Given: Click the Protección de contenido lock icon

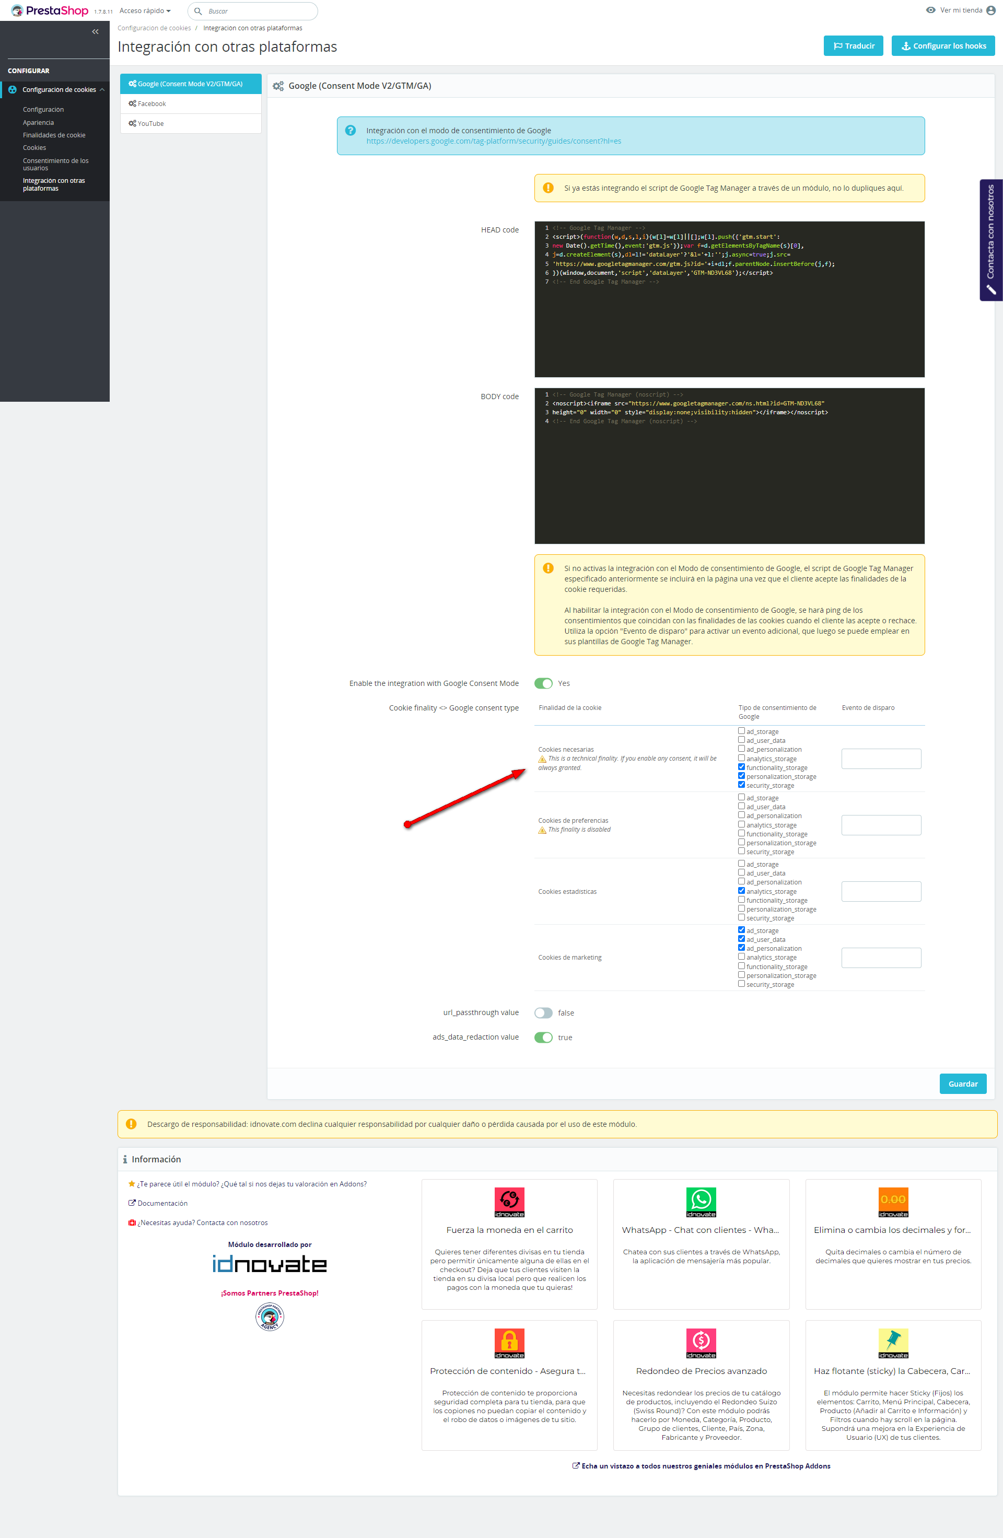Looking at the screenshot, I should tap(509, 1343).
